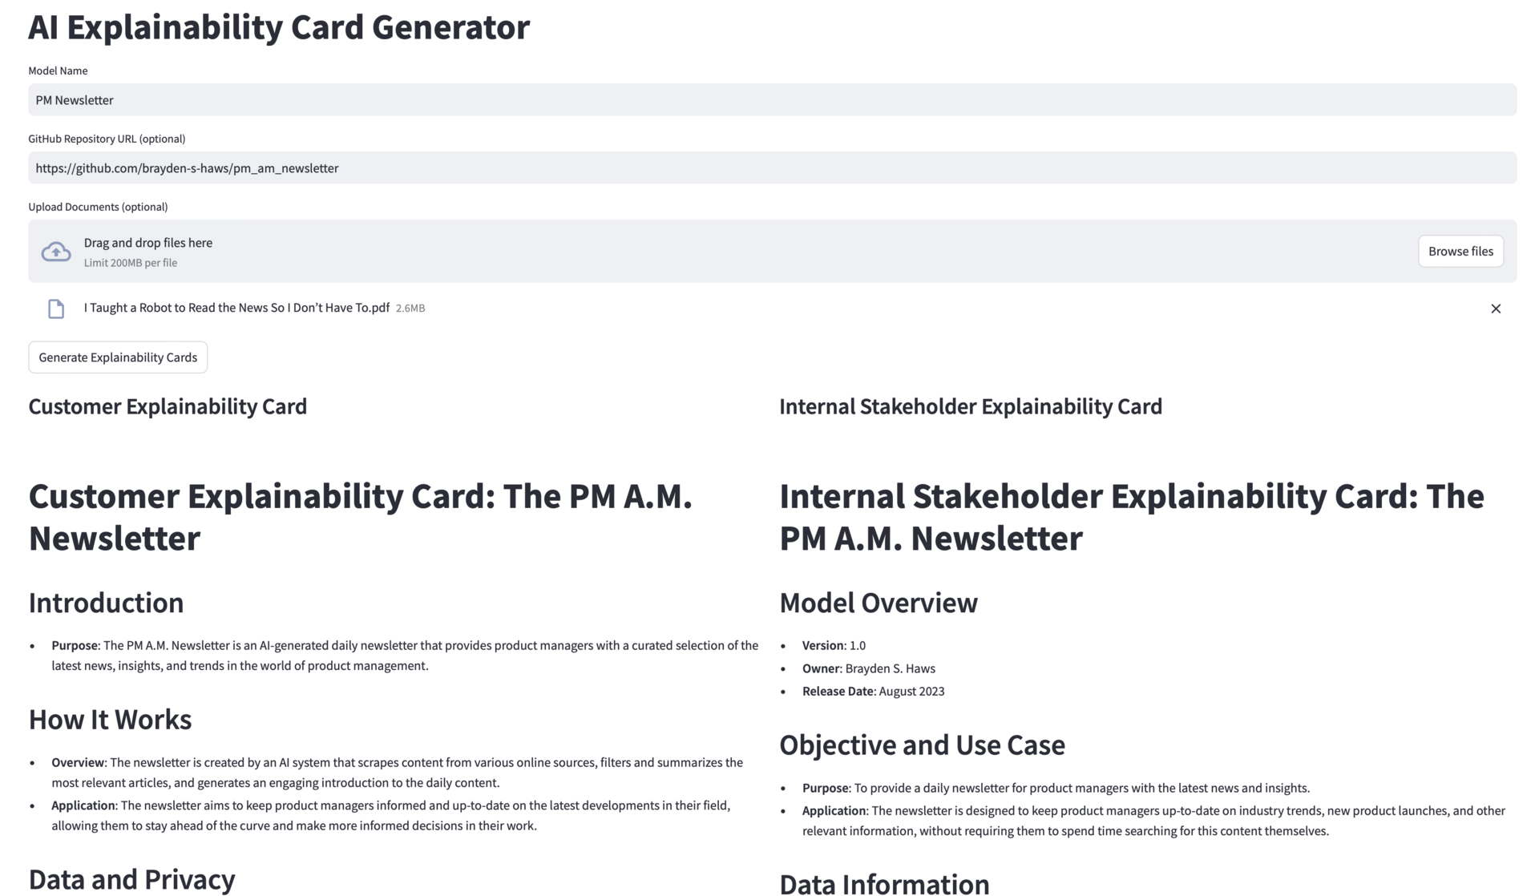1539x896 pixels.
Task: Click the drag and drop upload icon
Action: coord(55,251)
